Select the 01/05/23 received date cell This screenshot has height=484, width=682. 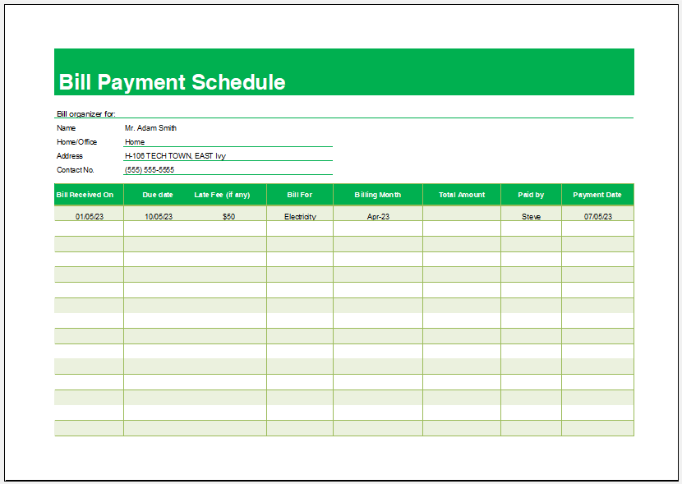pyautogui.click(x=90, y=214)
